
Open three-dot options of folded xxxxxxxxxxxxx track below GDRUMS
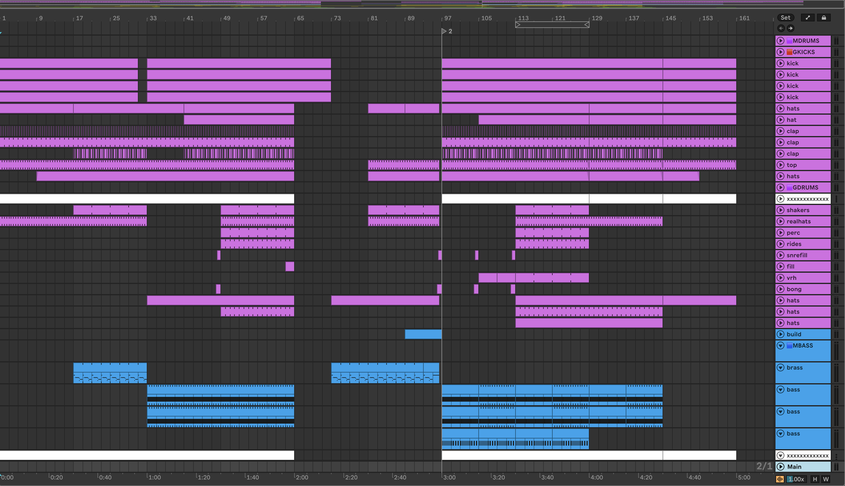(836, 199)
